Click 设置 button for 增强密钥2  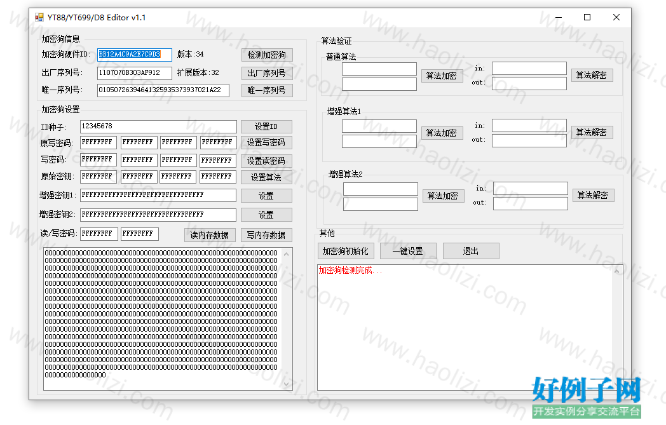click(266, 215)
